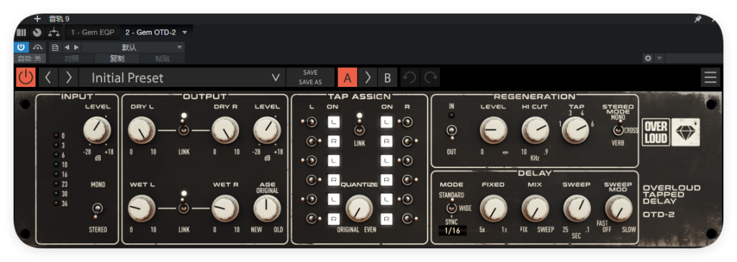Expand the 默认 preset dropdown
This screenshot has width=737, height=262.
coord(133,47)
